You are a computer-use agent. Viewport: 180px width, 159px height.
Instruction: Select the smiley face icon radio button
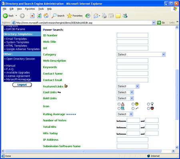click(133, 104)
